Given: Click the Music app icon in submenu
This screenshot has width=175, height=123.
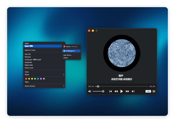Looking at the screenshot, I should (64, 47).
